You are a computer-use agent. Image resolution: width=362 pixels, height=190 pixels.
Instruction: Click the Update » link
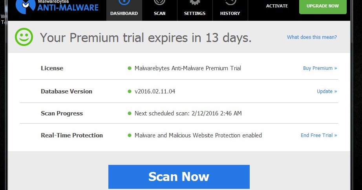(x=327, y=91)
